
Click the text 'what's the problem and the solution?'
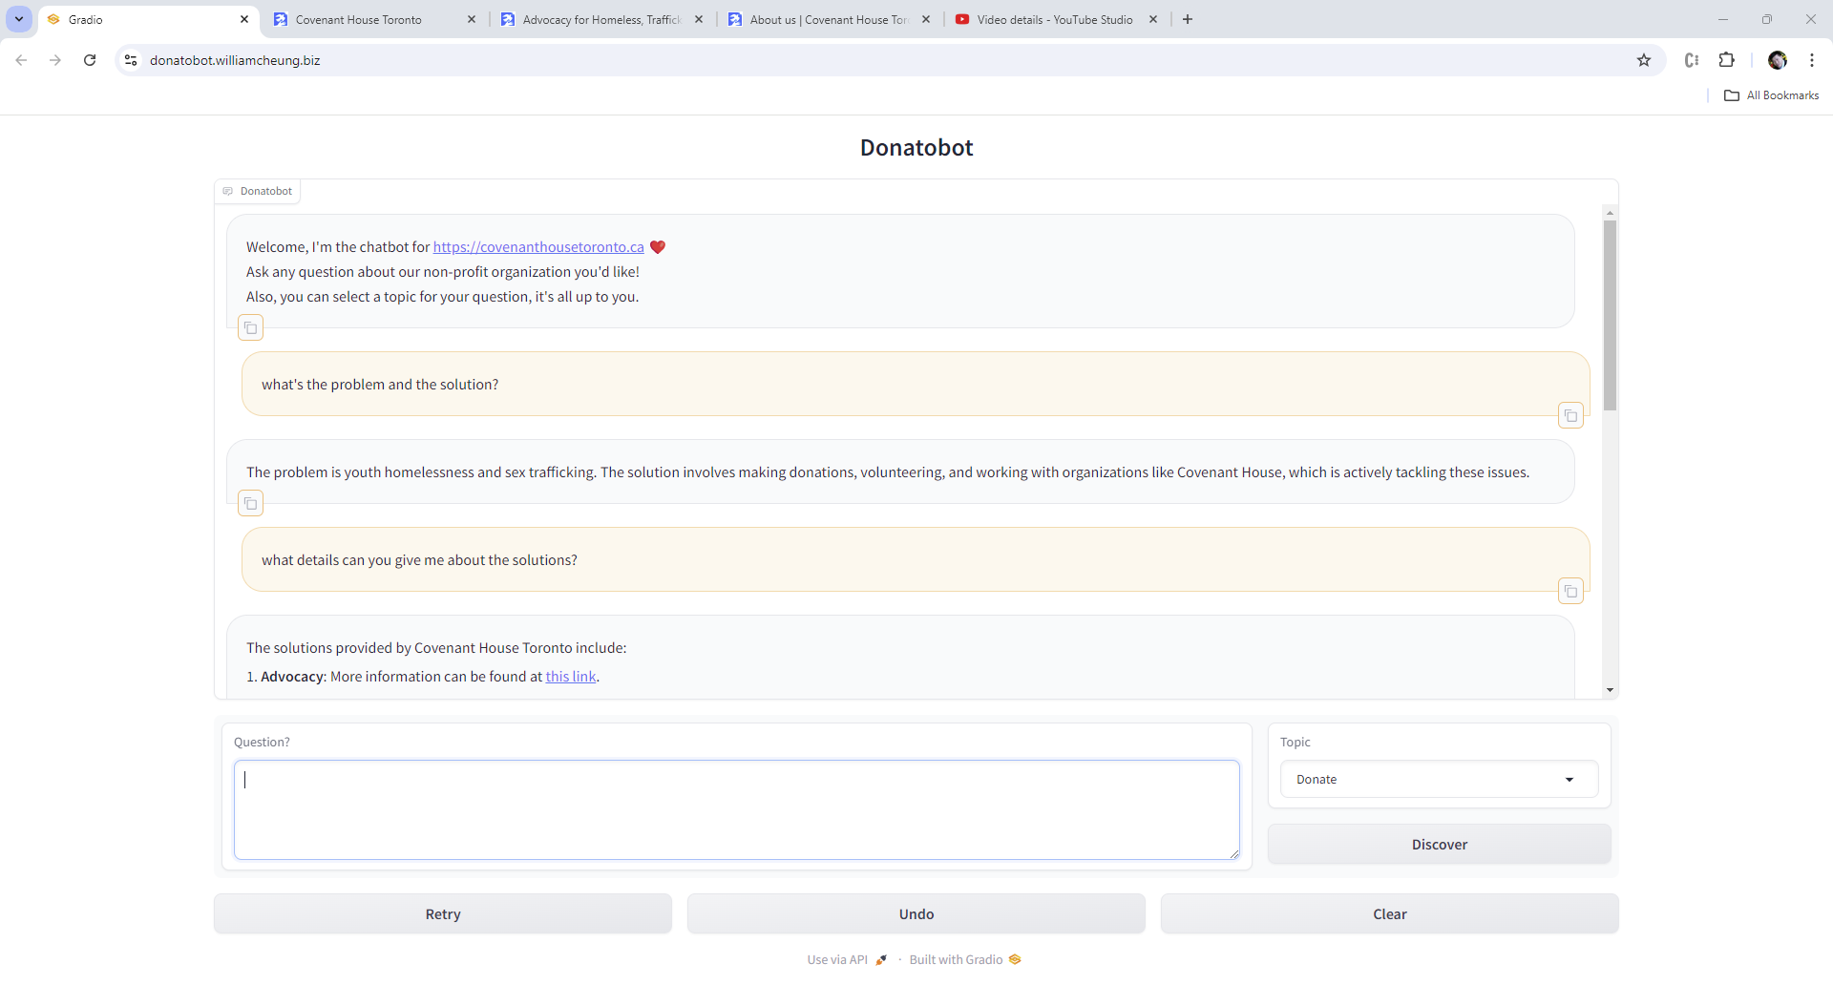pos(380,385)
